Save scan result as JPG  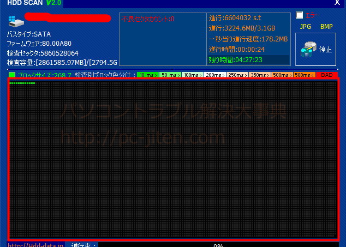click(x=306, y=26)
